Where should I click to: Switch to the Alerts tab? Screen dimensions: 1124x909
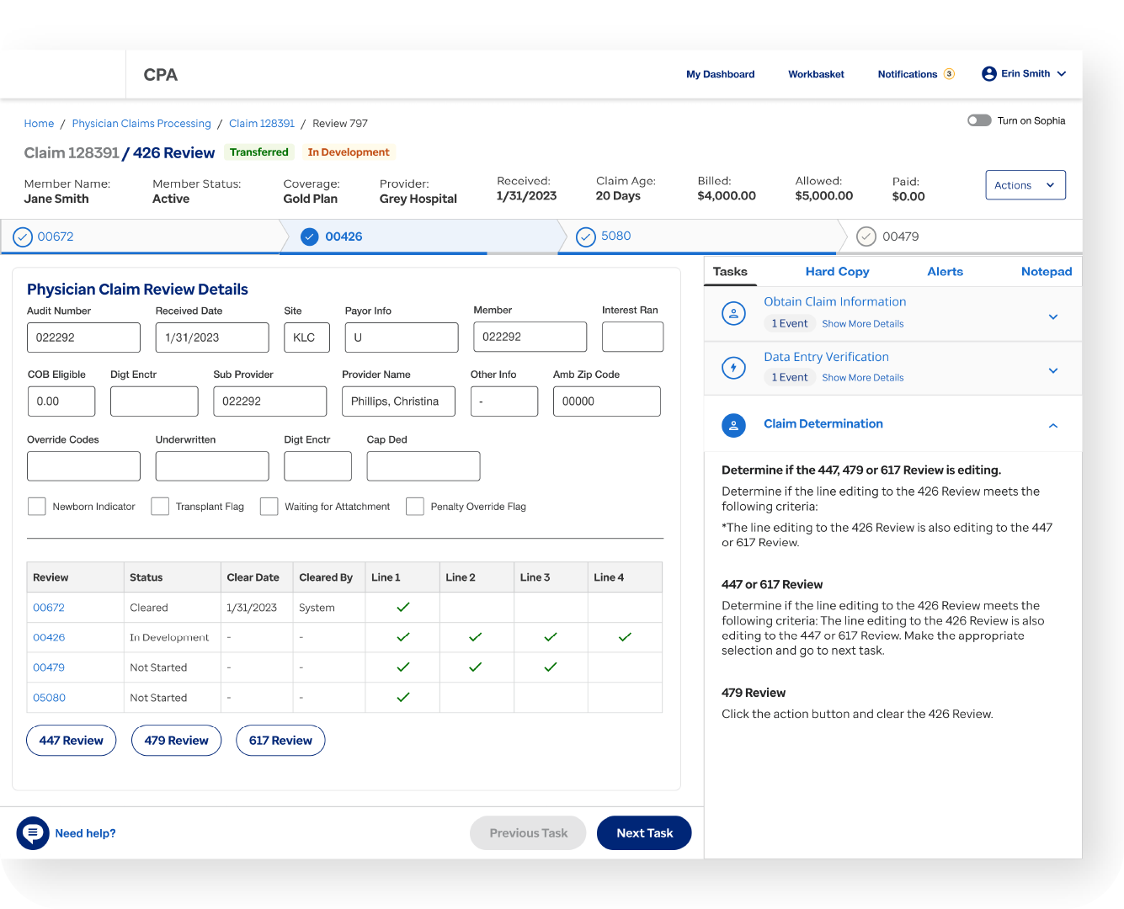(x=945, y=272)
